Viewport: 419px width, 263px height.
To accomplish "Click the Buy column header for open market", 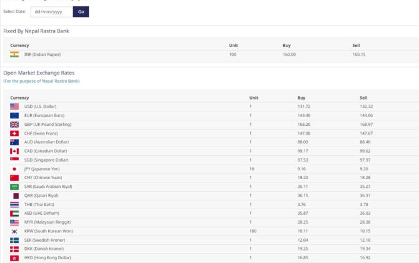I will click(301, 98).
